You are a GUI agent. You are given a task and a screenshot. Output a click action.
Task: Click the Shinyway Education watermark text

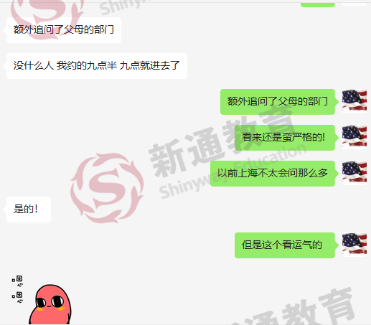pyautogui.click(x=232, y=171)
